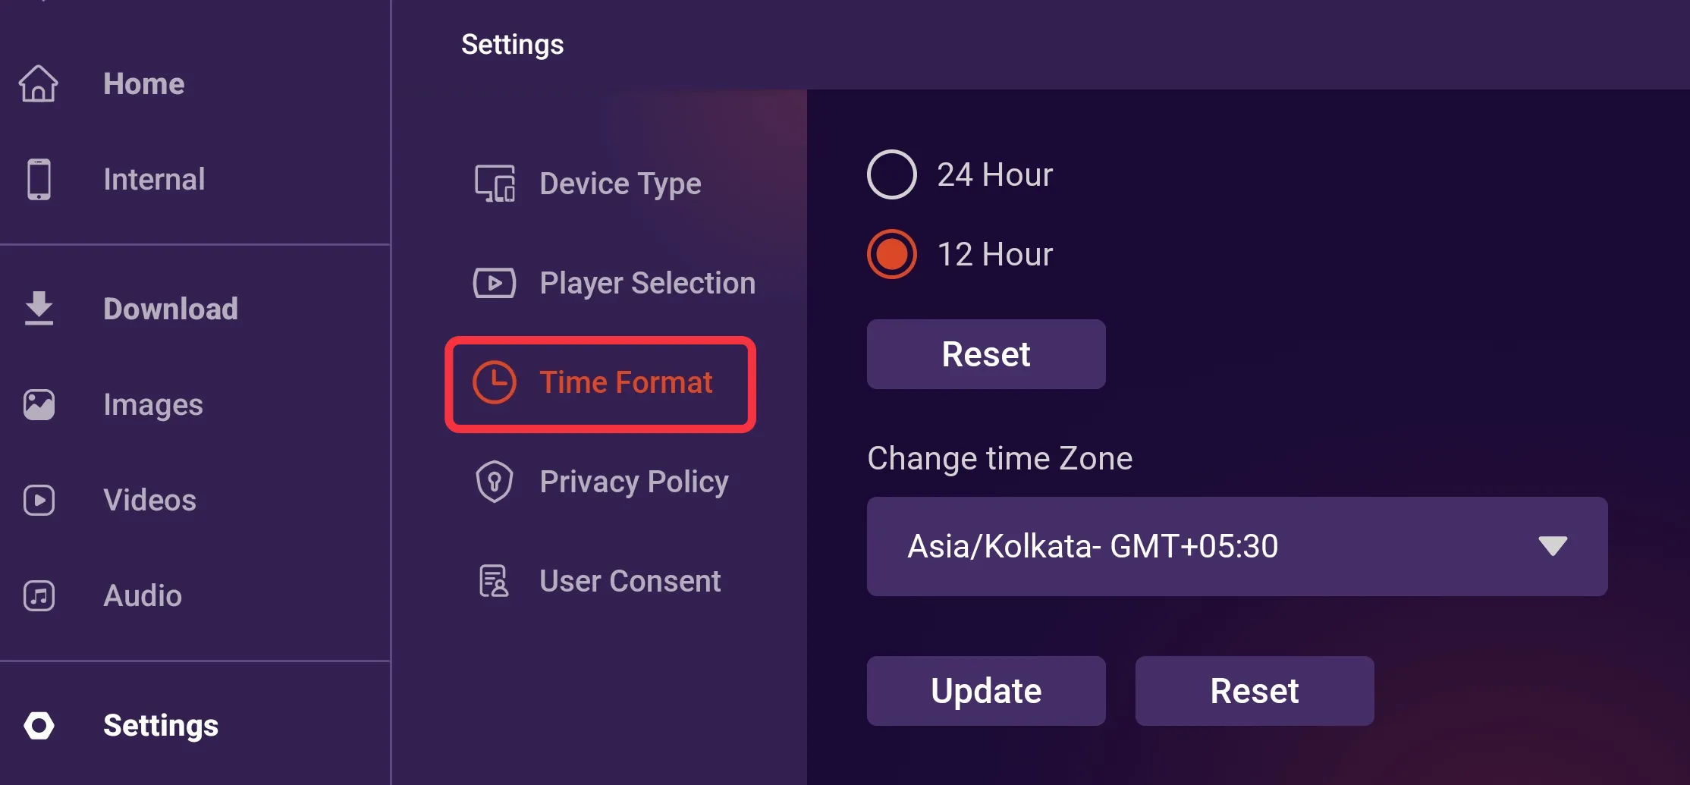Open the Audio music note icon
Viewport: 1690px width, 785px height.
point(39,595)
